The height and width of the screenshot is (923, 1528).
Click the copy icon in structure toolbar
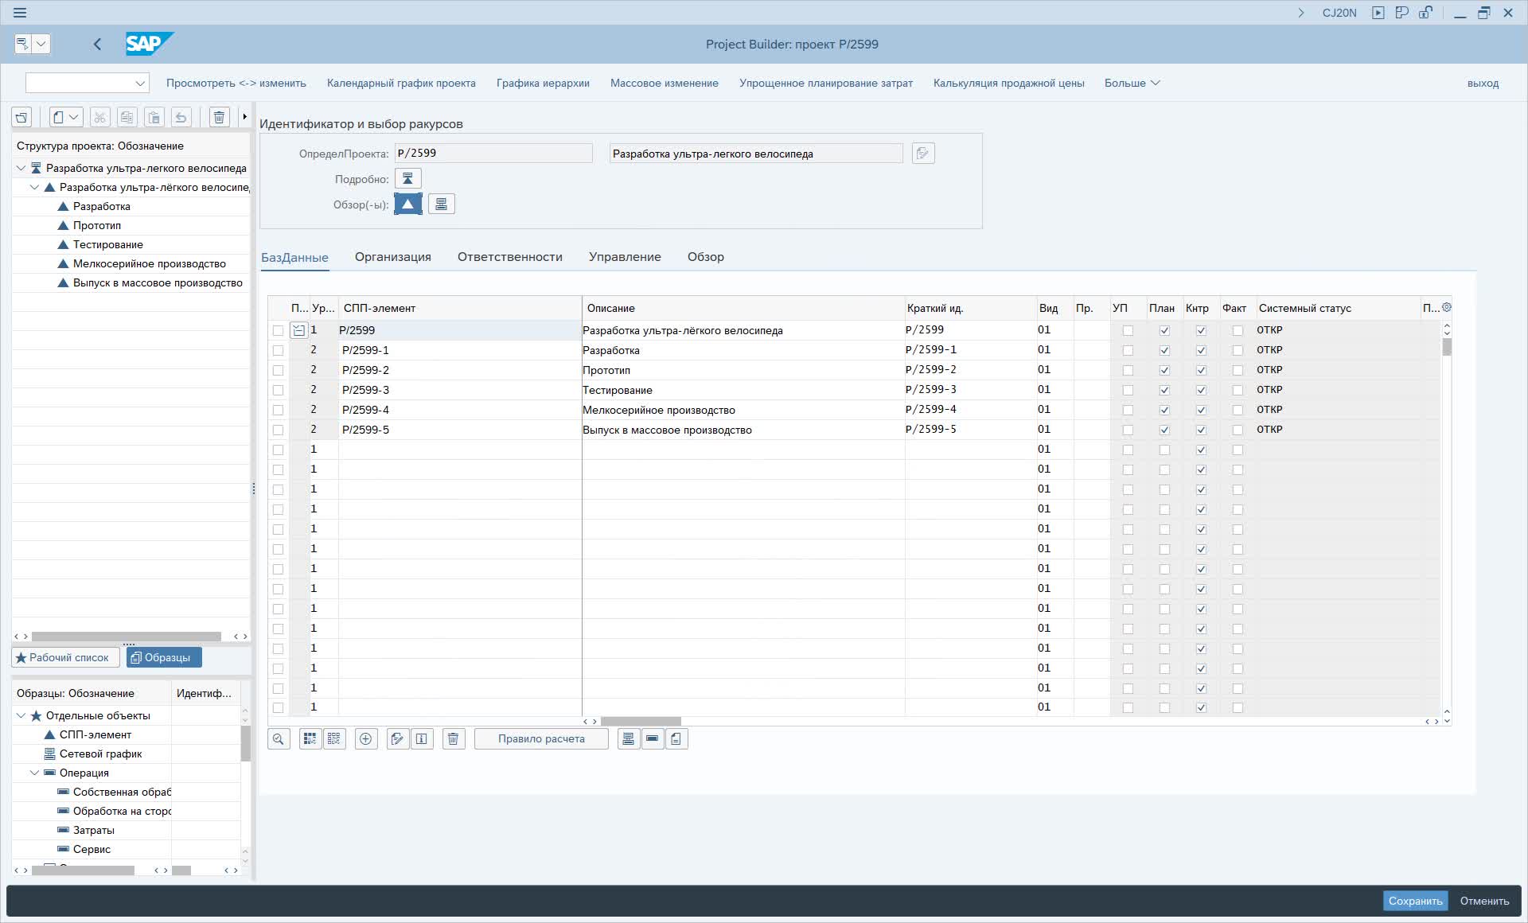pyautogui.click(x=127, y=118)
